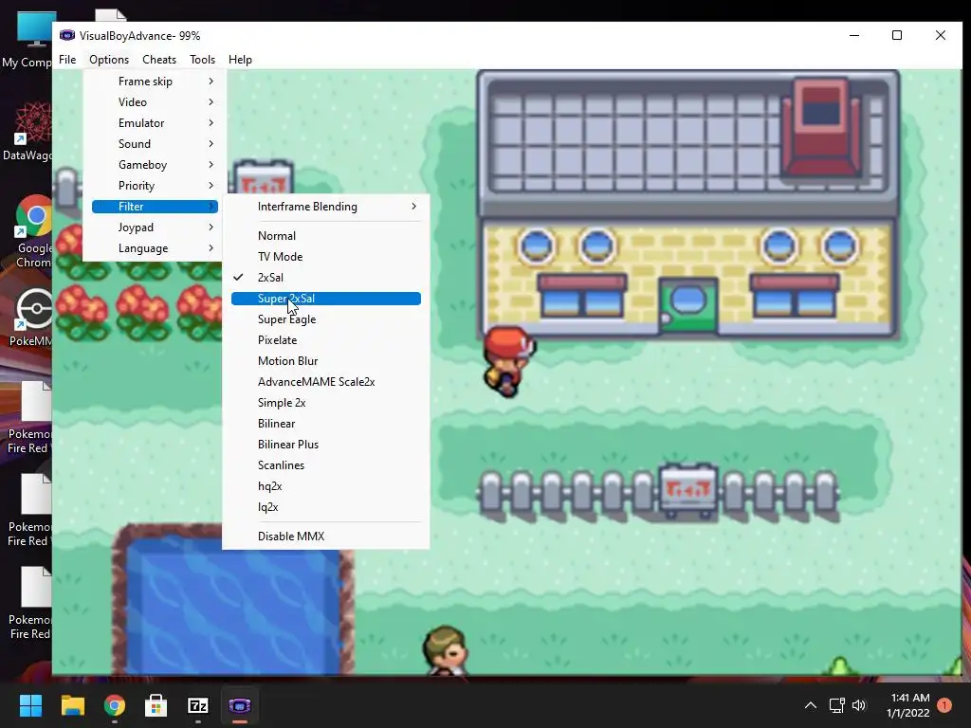Expand the Language submenu
This screenshot has height=728, width=971.
(x=155, y=248)
